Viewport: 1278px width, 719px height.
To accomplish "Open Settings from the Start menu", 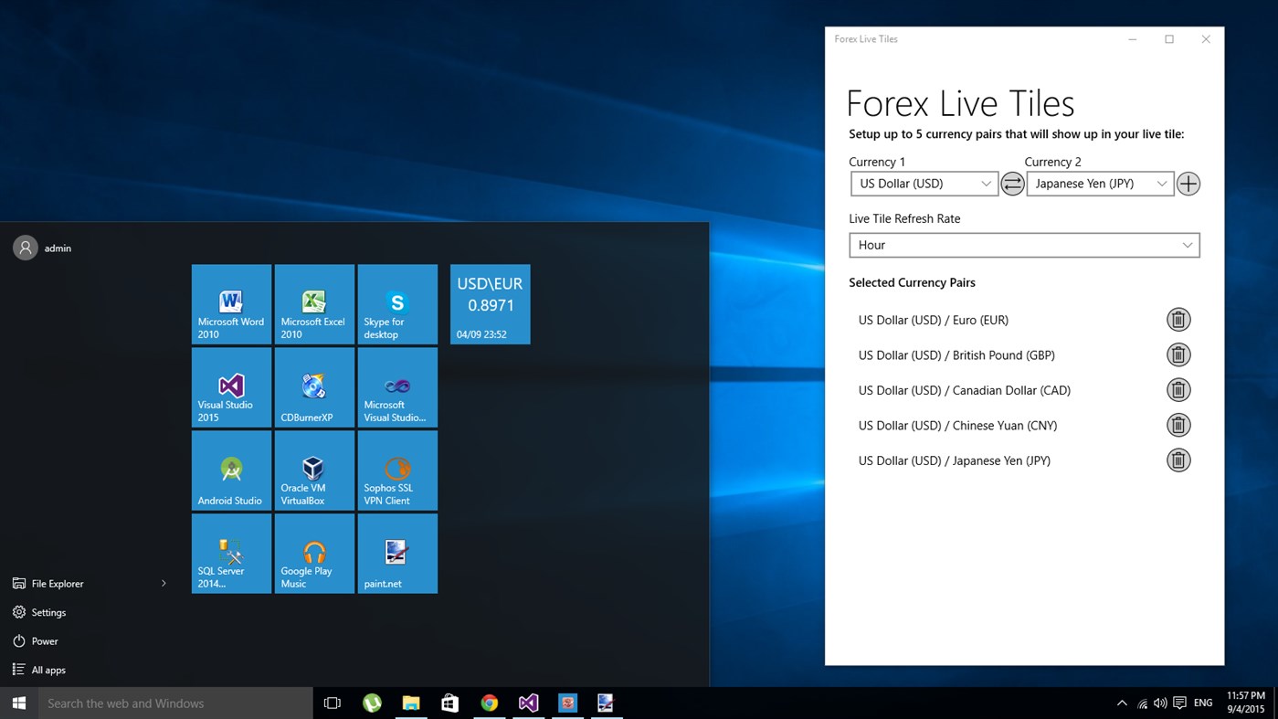I will 48,612.
